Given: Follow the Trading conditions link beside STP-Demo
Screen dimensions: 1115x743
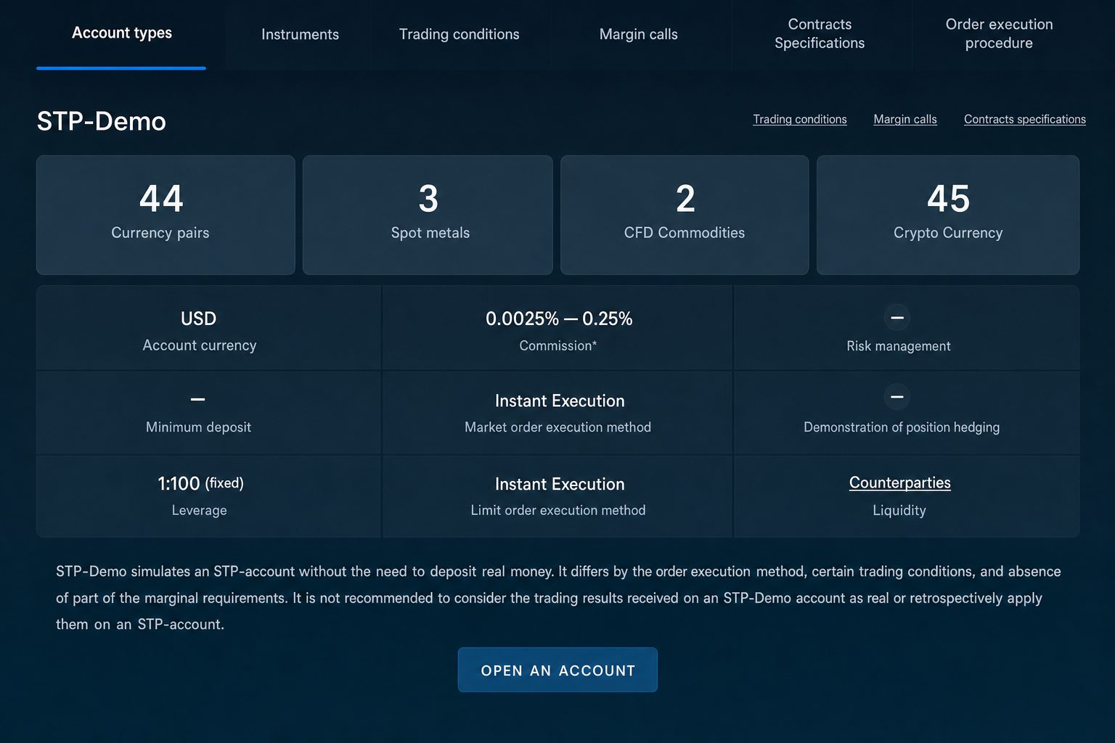Looking at the screenshot, I should 799,119.
